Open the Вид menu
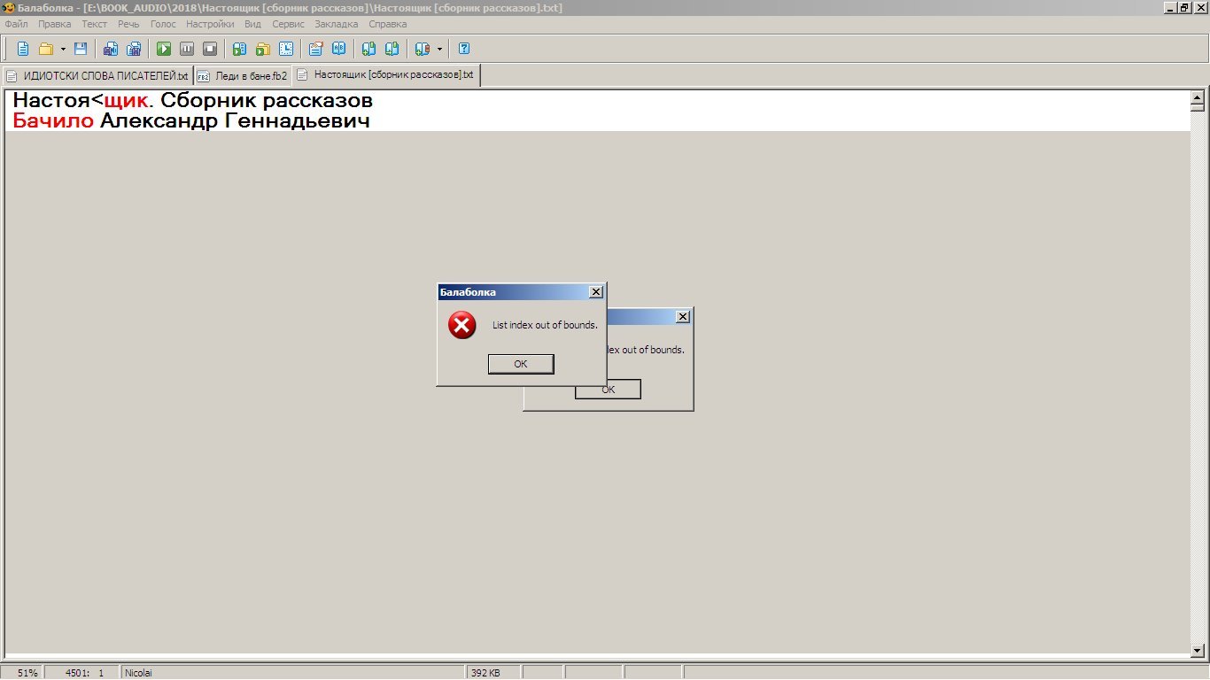1210x680 pixels. click(252, 24)
